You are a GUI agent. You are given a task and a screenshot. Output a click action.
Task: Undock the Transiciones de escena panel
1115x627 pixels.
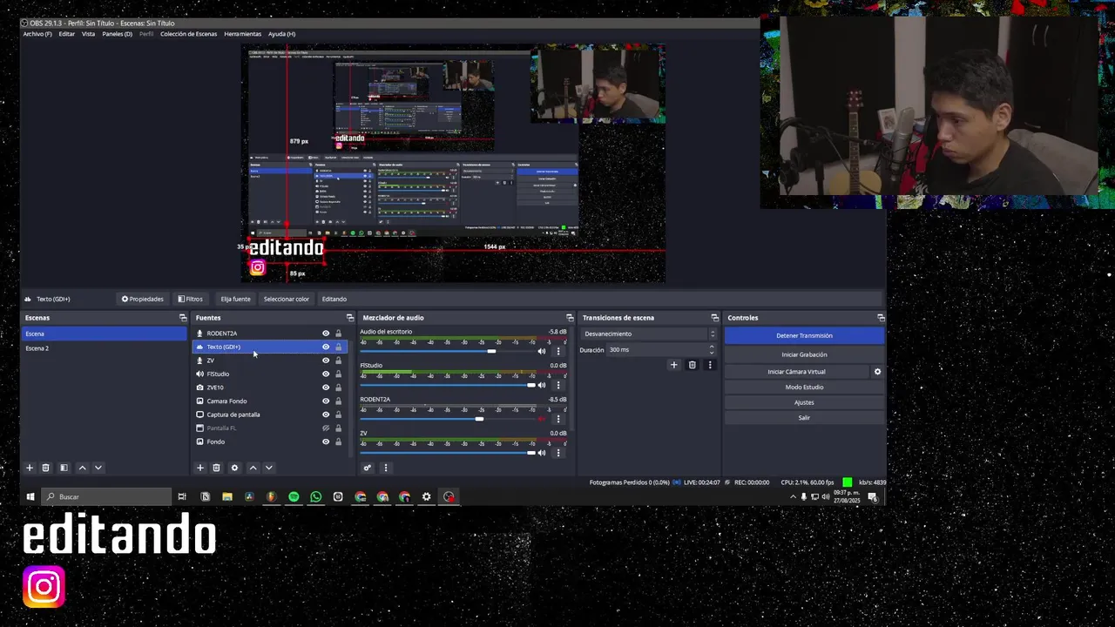click(714, 318)
